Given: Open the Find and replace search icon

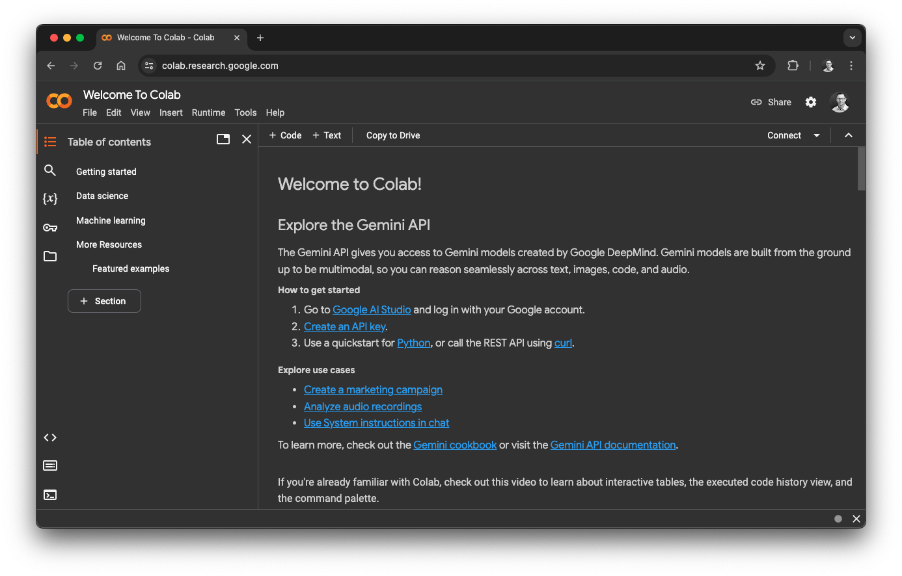Looking at the screenshot, I should pos(50,170).
